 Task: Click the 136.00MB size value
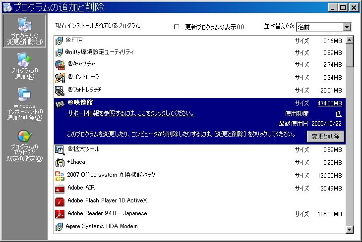point(330,176)
